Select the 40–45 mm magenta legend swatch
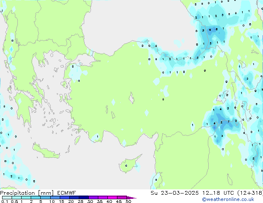Image resolution: width=263 pixels, height=203 pixels. [112, 198]
